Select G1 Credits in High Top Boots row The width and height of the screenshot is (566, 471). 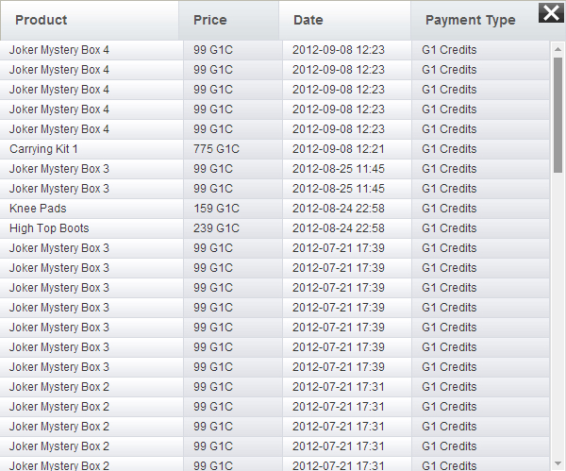pyautogui.click(x=449, y=228)
